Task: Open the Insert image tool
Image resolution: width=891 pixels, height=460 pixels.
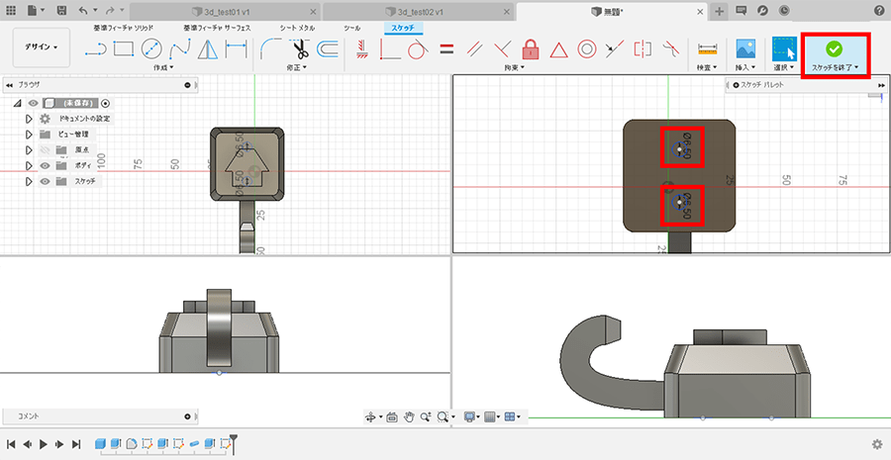Action: pos(745,47)
